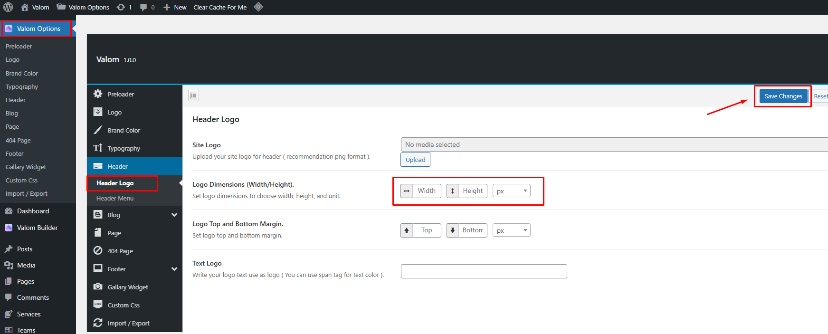Click the Save Changes button
Image resolution: width=828 pixels, height=334 pixels.
783,96
